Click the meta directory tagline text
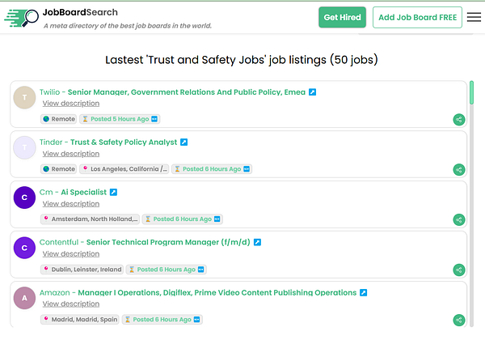The height and width of the screenshot is (357, 485). click(x=128, y=26)
